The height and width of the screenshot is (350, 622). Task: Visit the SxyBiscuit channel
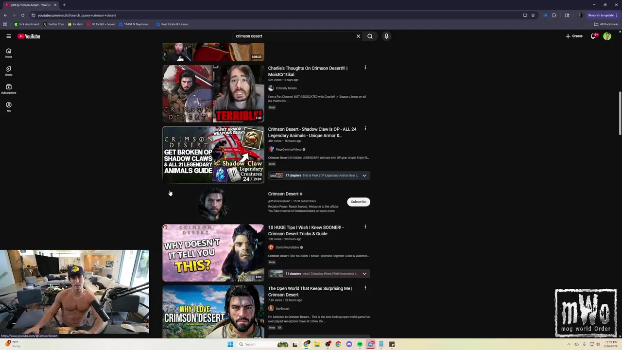pos(283,309)
